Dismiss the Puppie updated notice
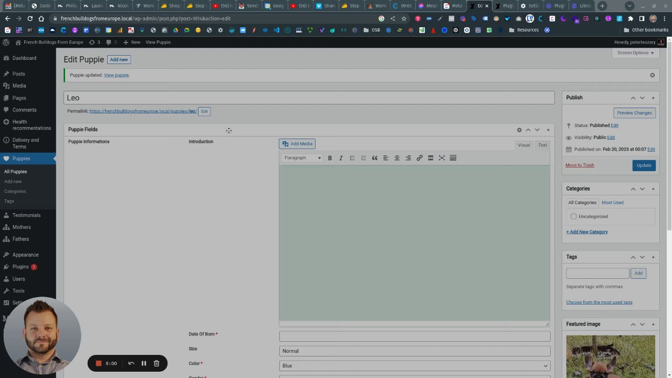 tap(653, 75)
